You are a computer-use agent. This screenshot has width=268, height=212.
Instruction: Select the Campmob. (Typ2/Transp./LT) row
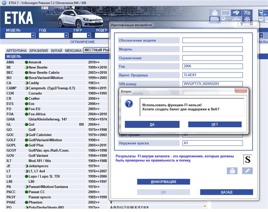(57, 88)
